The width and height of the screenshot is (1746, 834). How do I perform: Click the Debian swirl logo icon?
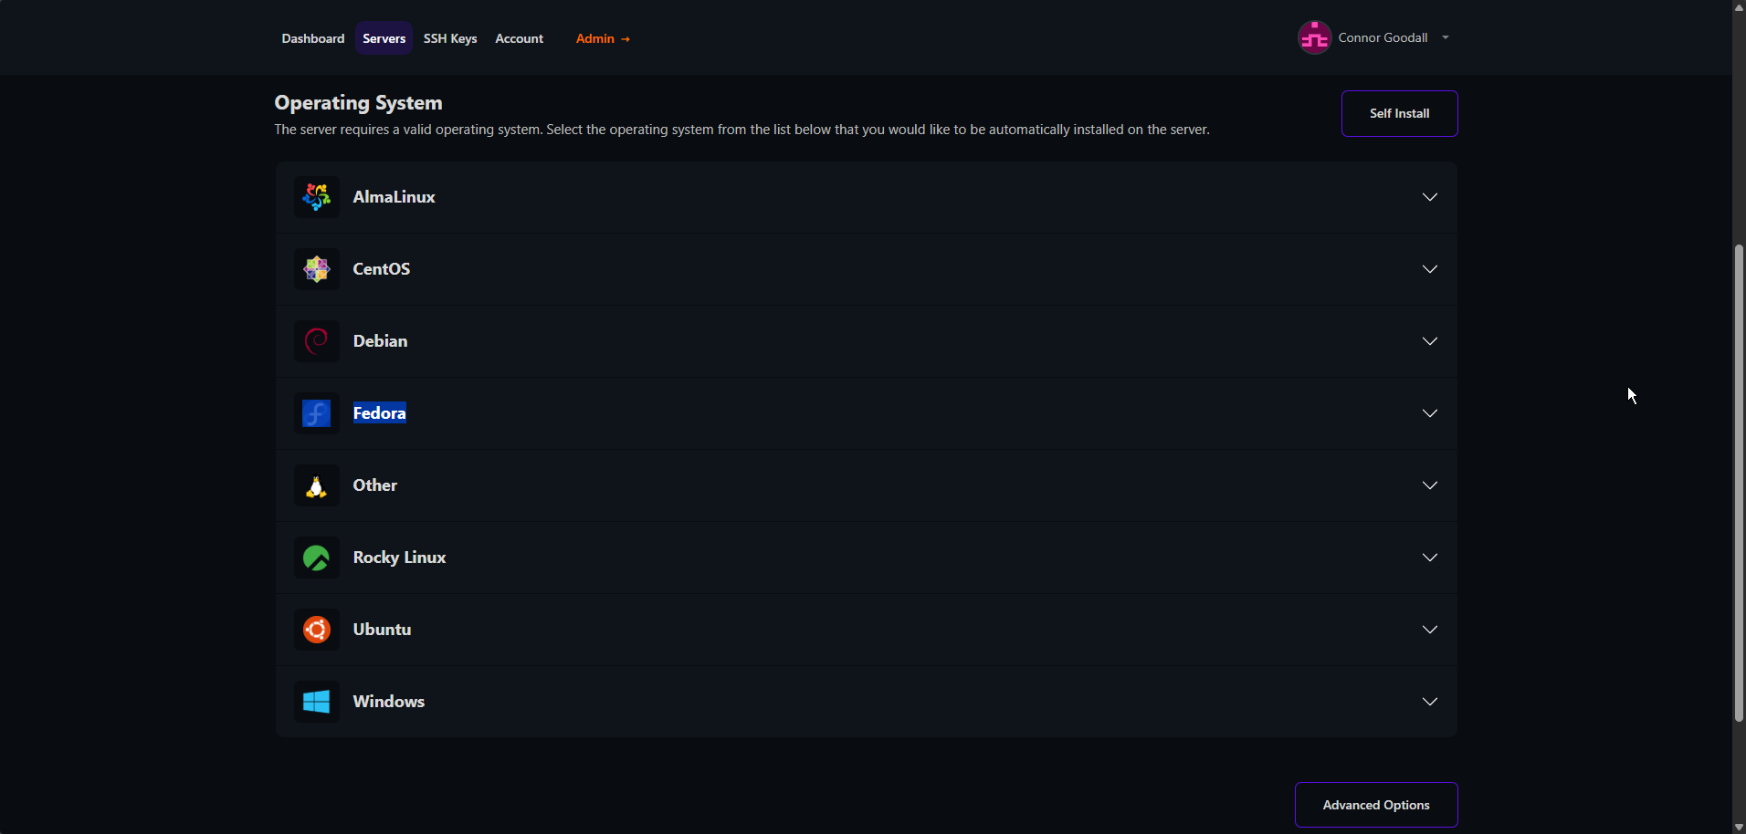point(316,341)
